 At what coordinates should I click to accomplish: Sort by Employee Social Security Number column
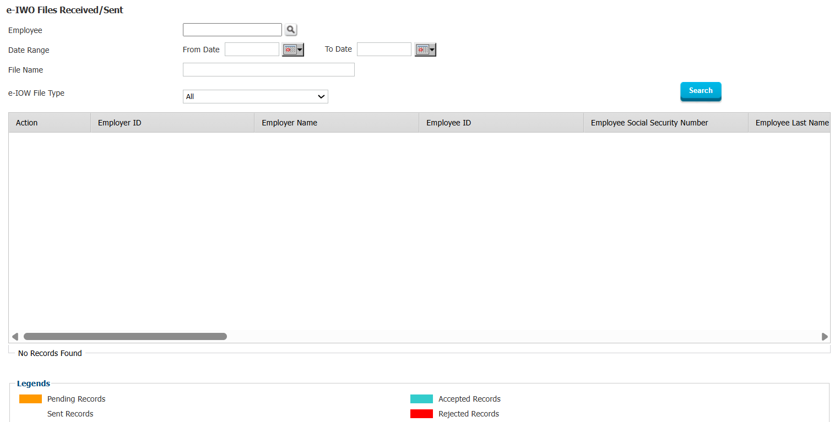tap(666, 123)
